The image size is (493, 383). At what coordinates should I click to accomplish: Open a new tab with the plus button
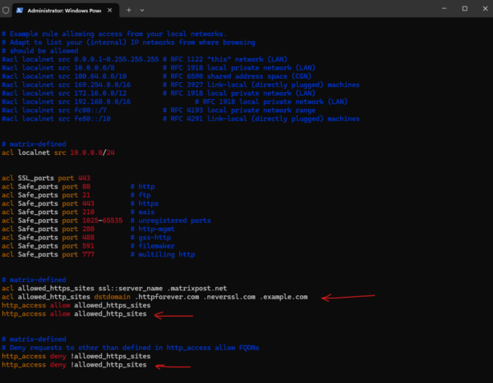(129, 11)
